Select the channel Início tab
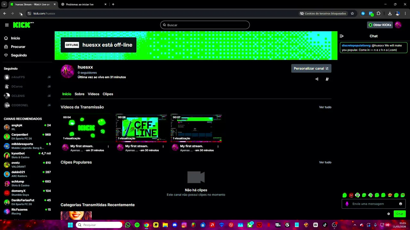 pos(67,94)
